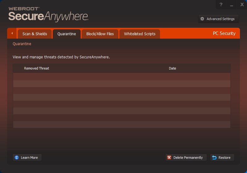
Task: Close the SecureAnywhere window
Action: coord(242,5)
